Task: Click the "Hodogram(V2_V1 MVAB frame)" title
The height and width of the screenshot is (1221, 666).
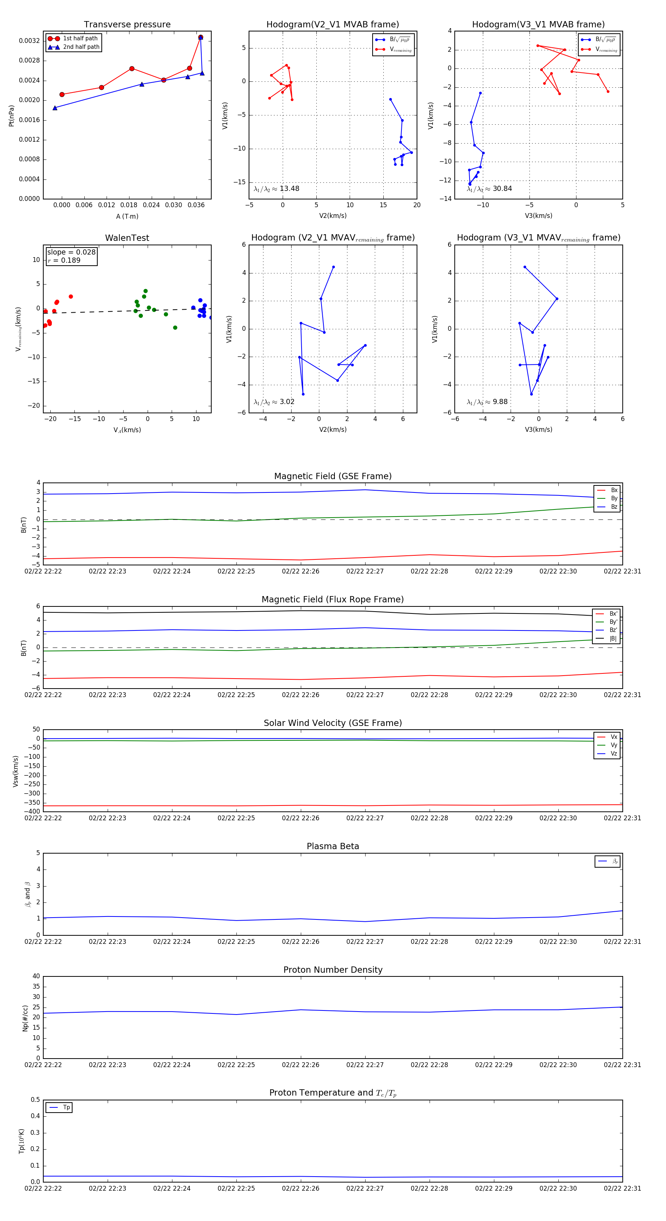Action: pyautogui.click(x=333, y=24)
